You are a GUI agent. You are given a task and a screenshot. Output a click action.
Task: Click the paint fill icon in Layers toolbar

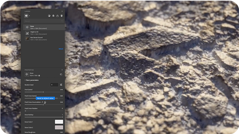tap(53, 16)
